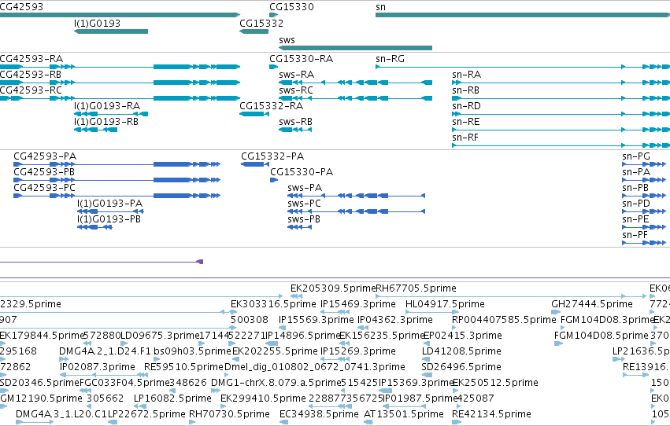The width and height of the screenshot is (670, 426).
Task: Click CG15332-PA protein label
Action: 272,156
